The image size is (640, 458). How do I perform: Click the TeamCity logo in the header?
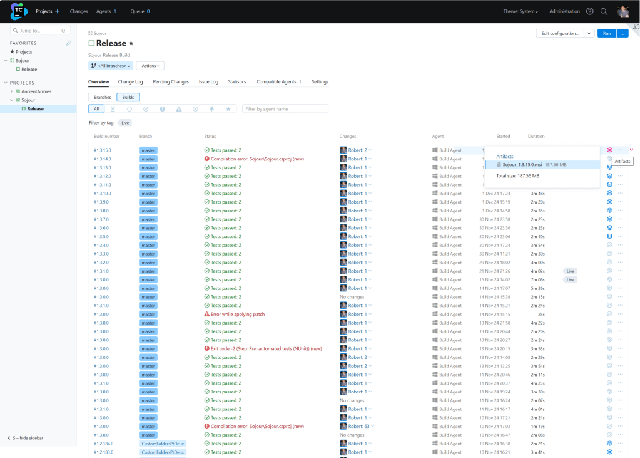tap(19, 11)
